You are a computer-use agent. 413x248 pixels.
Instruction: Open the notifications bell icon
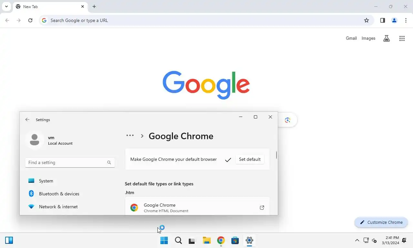[x=404, y=240]
